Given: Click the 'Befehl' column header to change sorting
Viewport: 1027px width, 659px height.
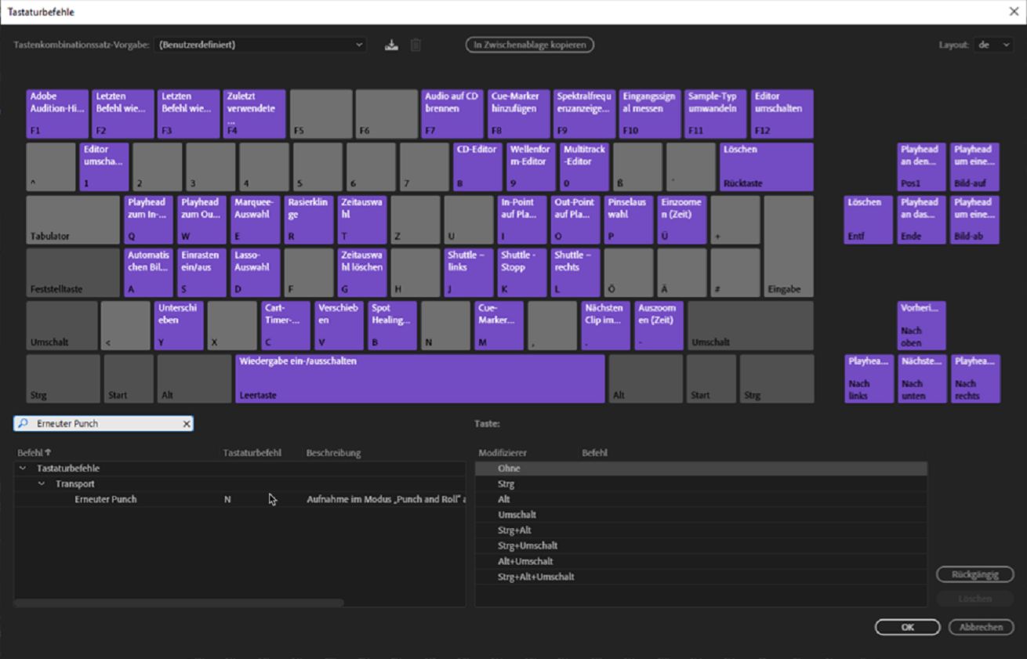Looking at the screenshot, I should coord(29,452).
